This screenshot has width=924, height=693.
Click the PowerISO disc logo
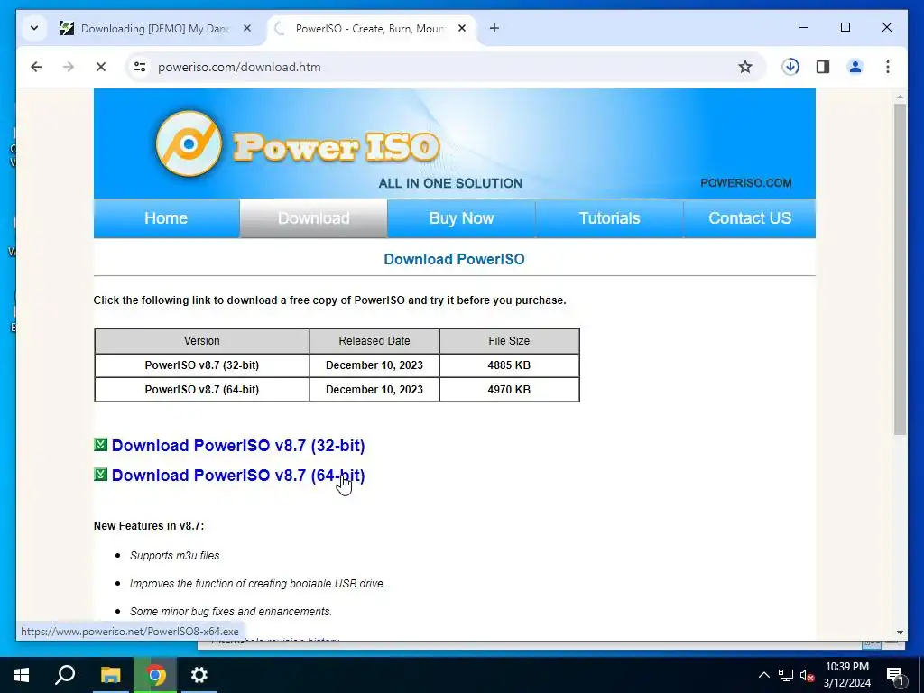pyautogui.click(x=189, y=143)
